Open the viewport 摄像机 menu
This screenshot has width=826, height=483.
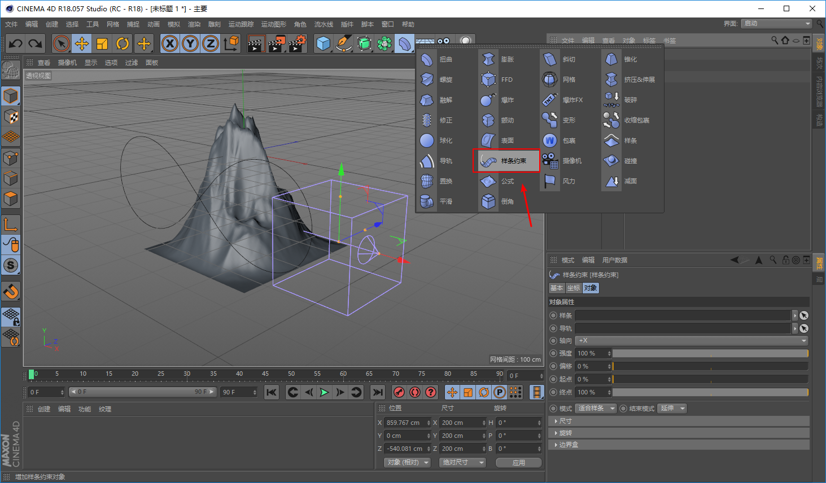tap(67, 63)
